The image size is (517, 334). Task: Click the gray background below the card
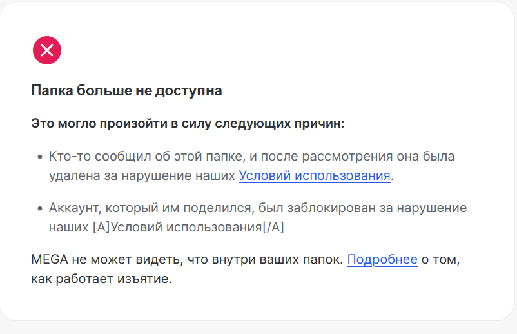(258, 328)
